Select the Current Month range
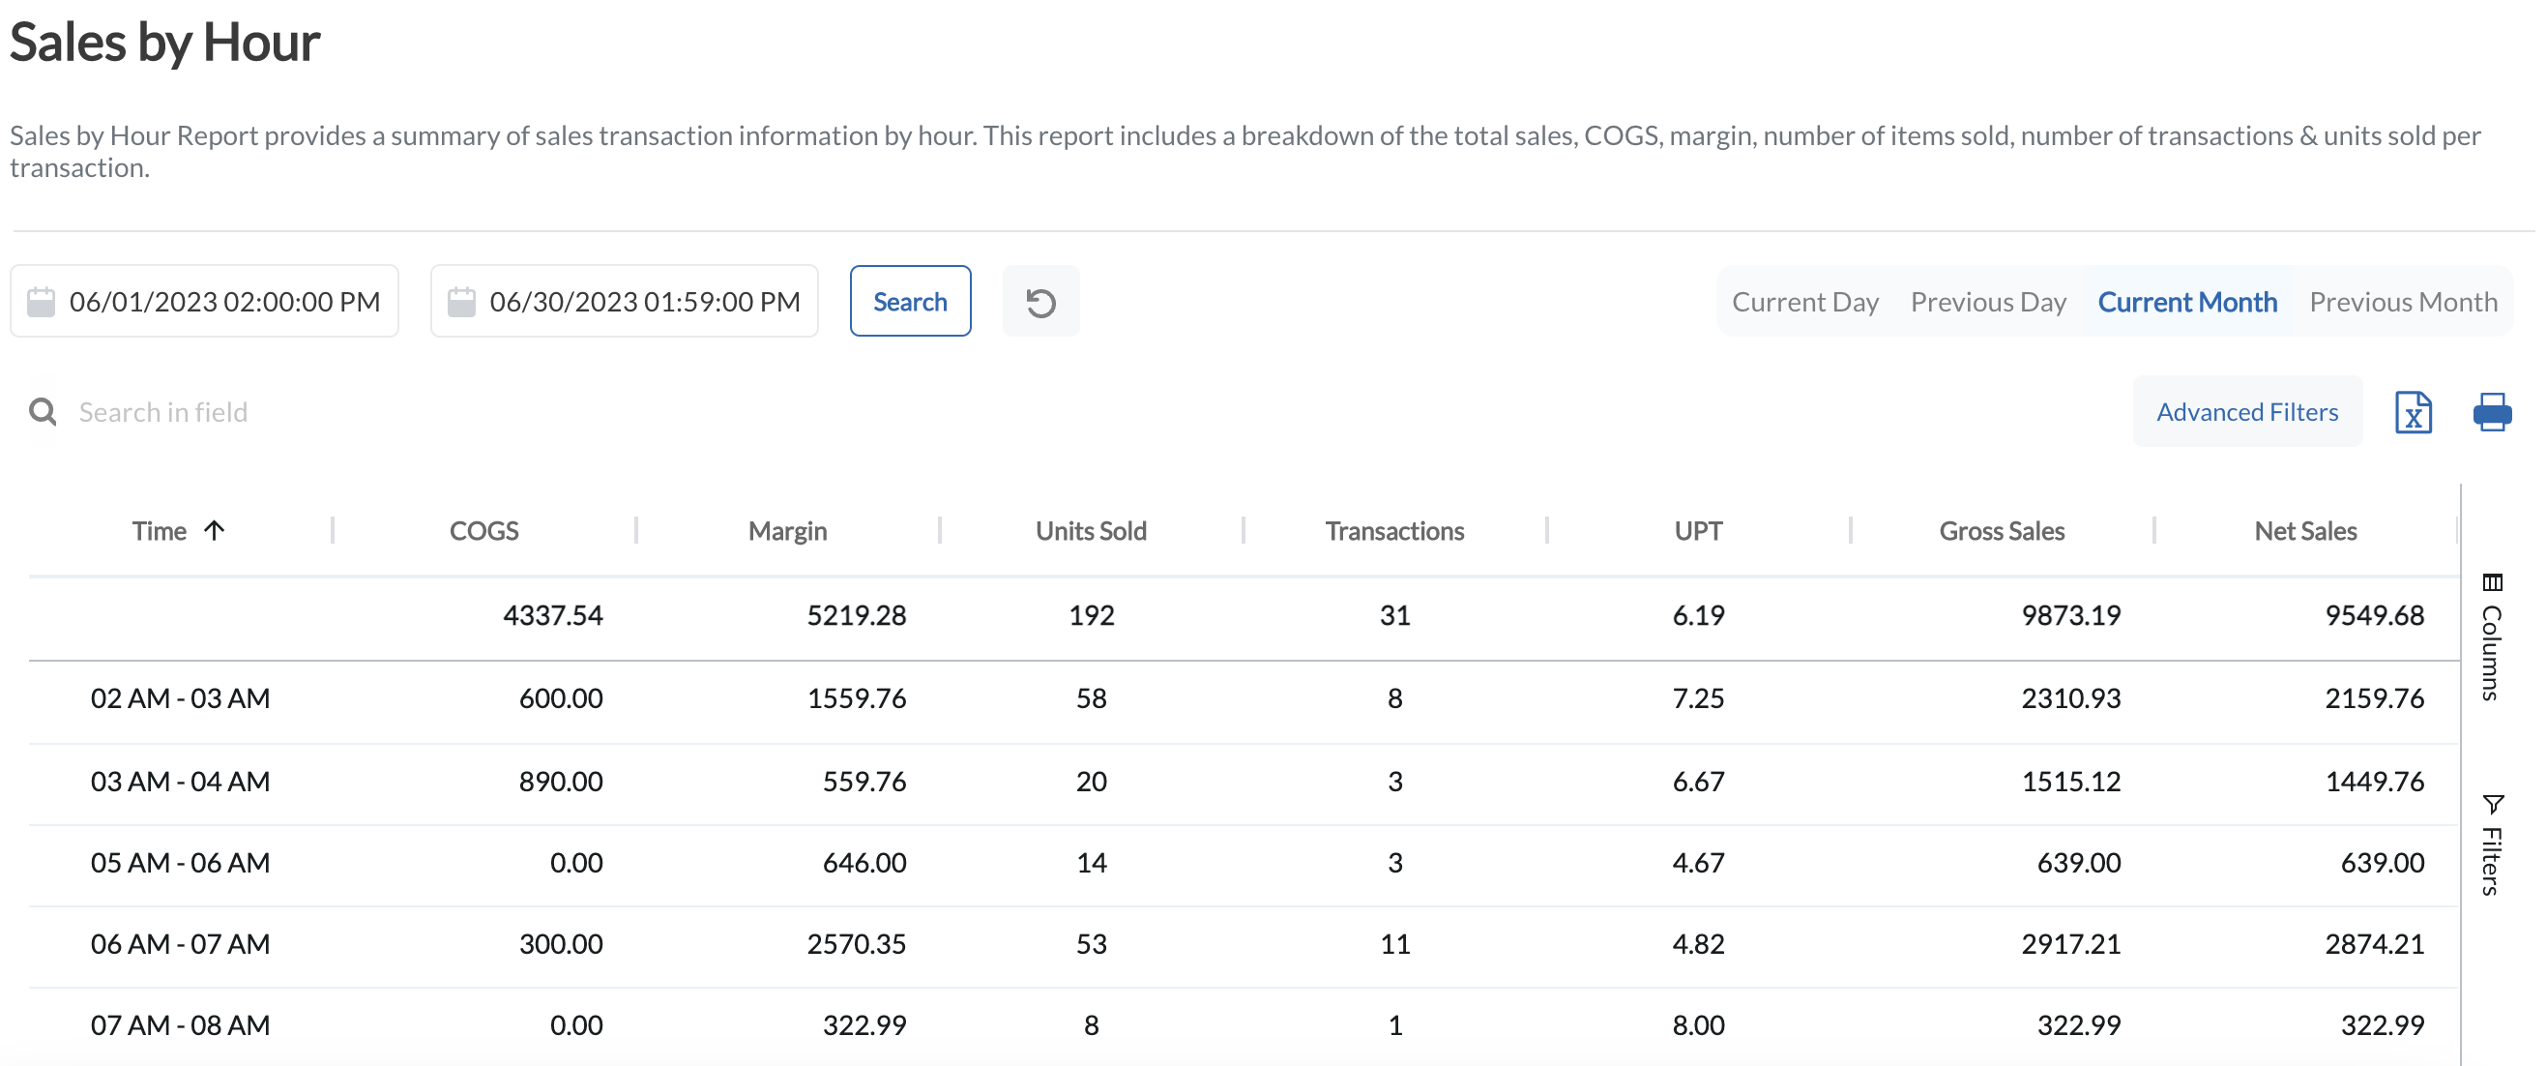 [2187, 302]
